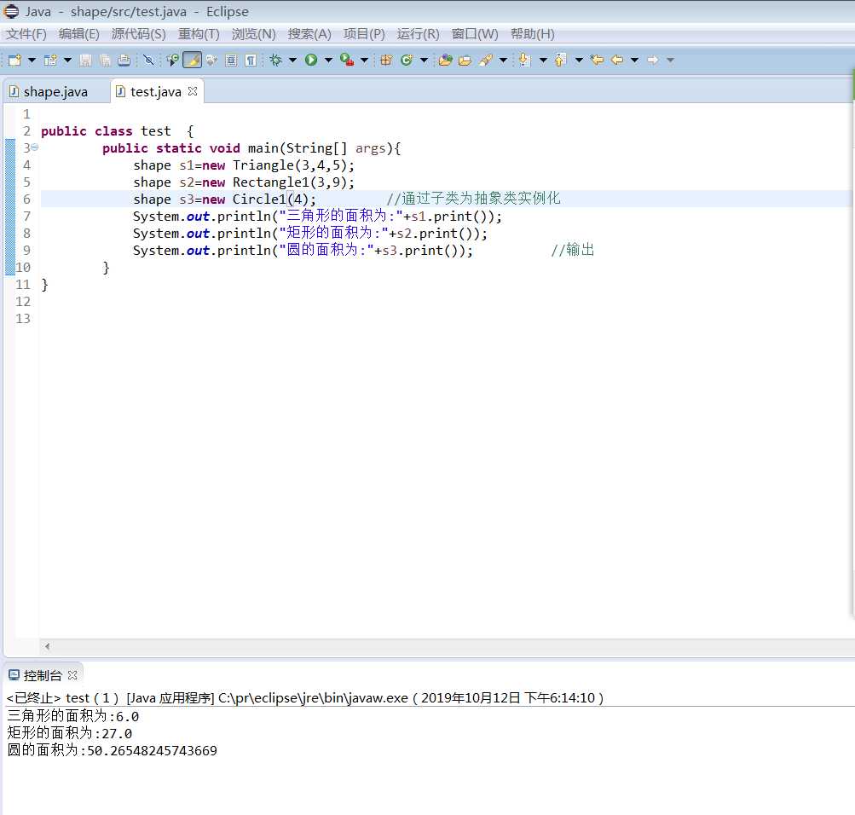Screen dimensions: 855x815
Task: Open the 文件(F) menu
Action: (x=26, y=34)
